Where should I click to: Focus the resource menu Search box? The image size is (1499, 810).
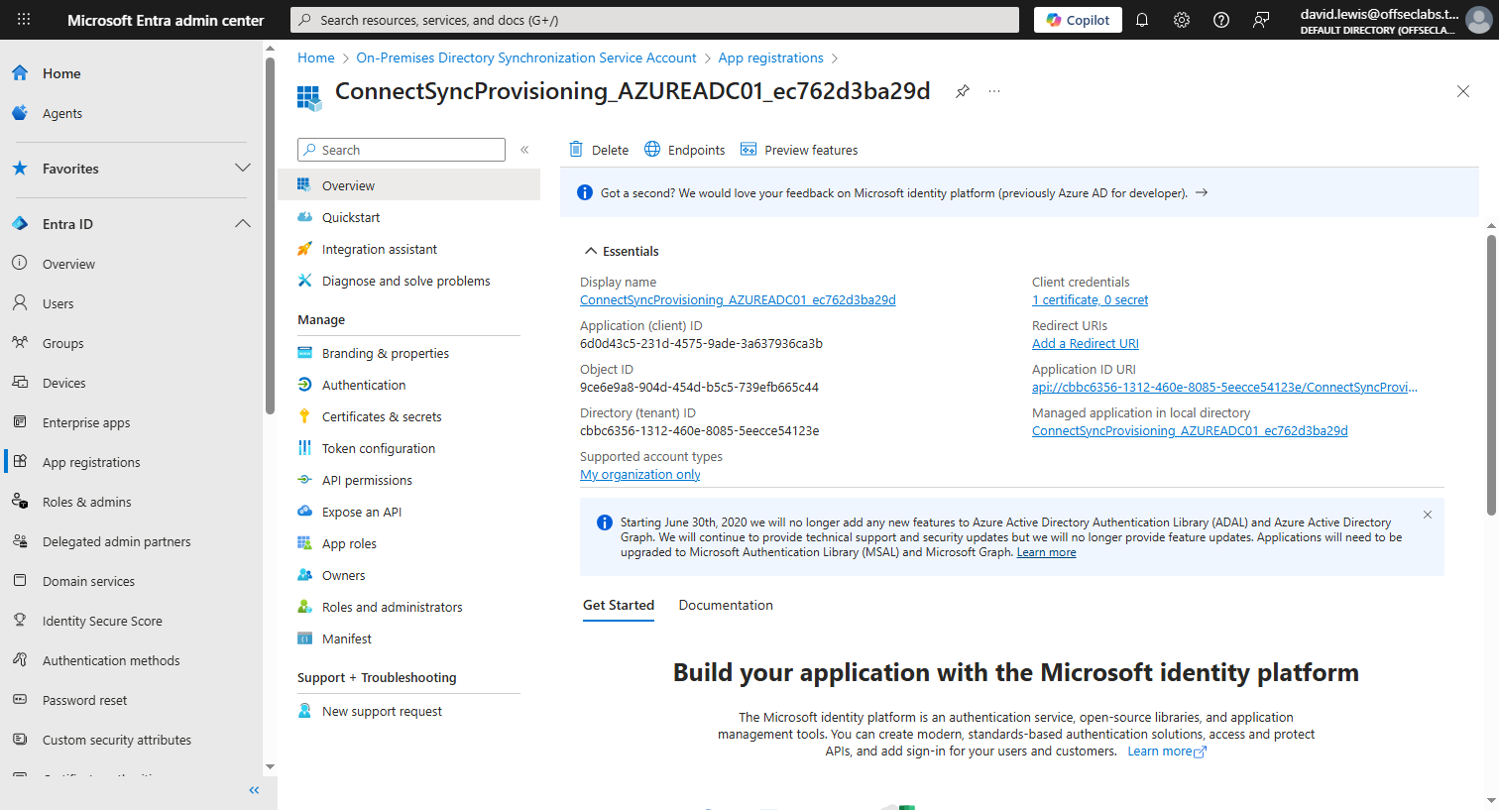coord(402,150)
